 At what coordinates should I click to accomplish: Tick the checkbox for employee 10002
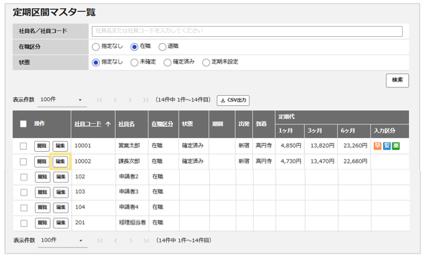pyautogui.click(x=23, y=162)
